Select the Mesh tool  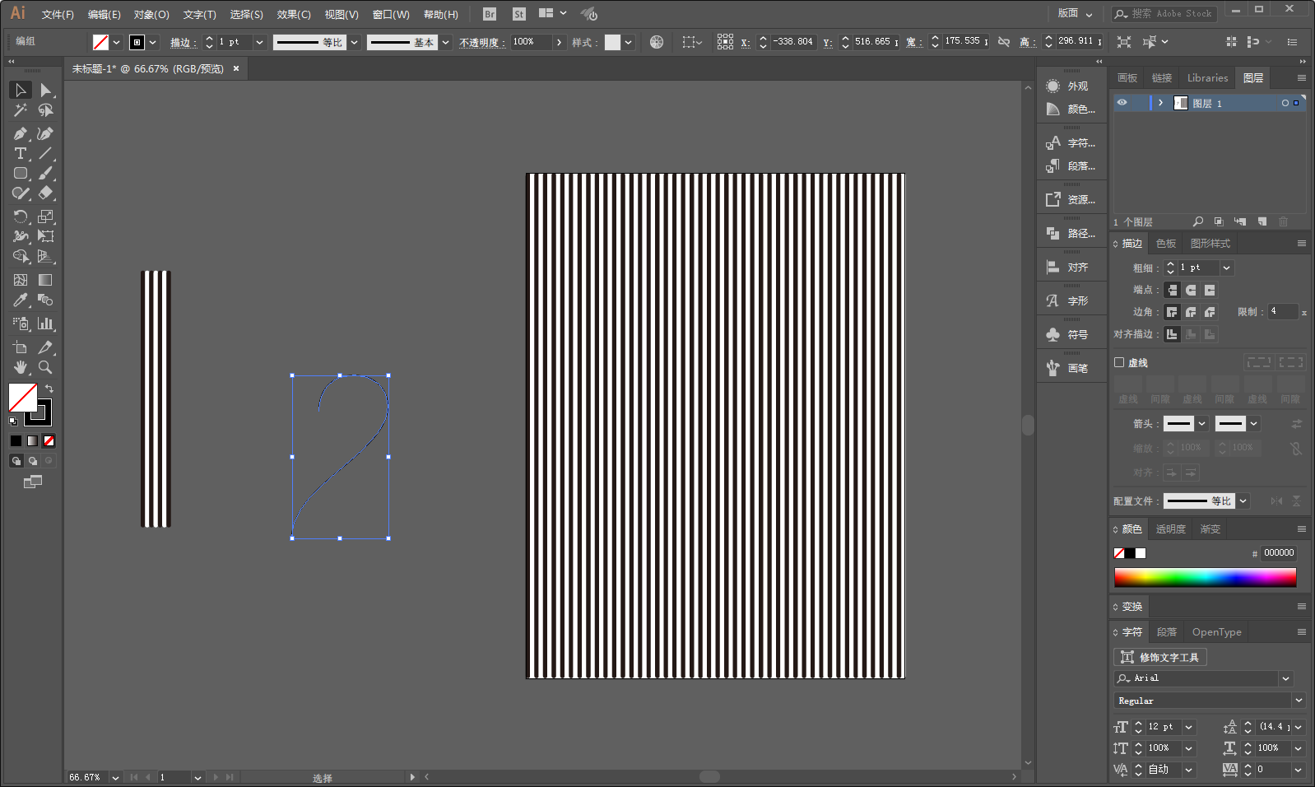click(21, 280)
